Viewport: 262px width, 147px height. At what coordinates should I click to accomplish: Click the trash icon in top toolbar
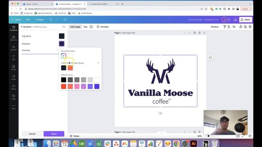(250, 27)
